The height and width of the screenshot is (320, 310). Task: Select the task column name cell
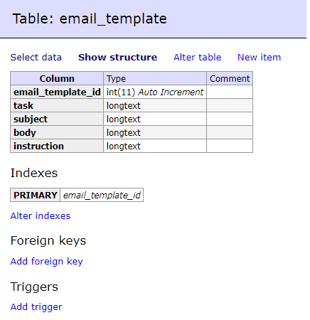pos(57,105)
